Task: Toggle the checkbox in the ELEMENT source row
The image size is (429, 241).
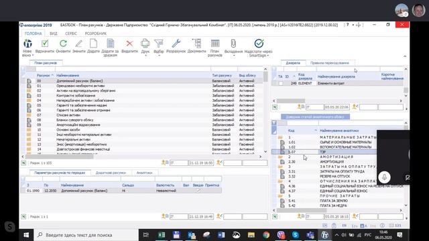Action: click(x=281, y=83)
